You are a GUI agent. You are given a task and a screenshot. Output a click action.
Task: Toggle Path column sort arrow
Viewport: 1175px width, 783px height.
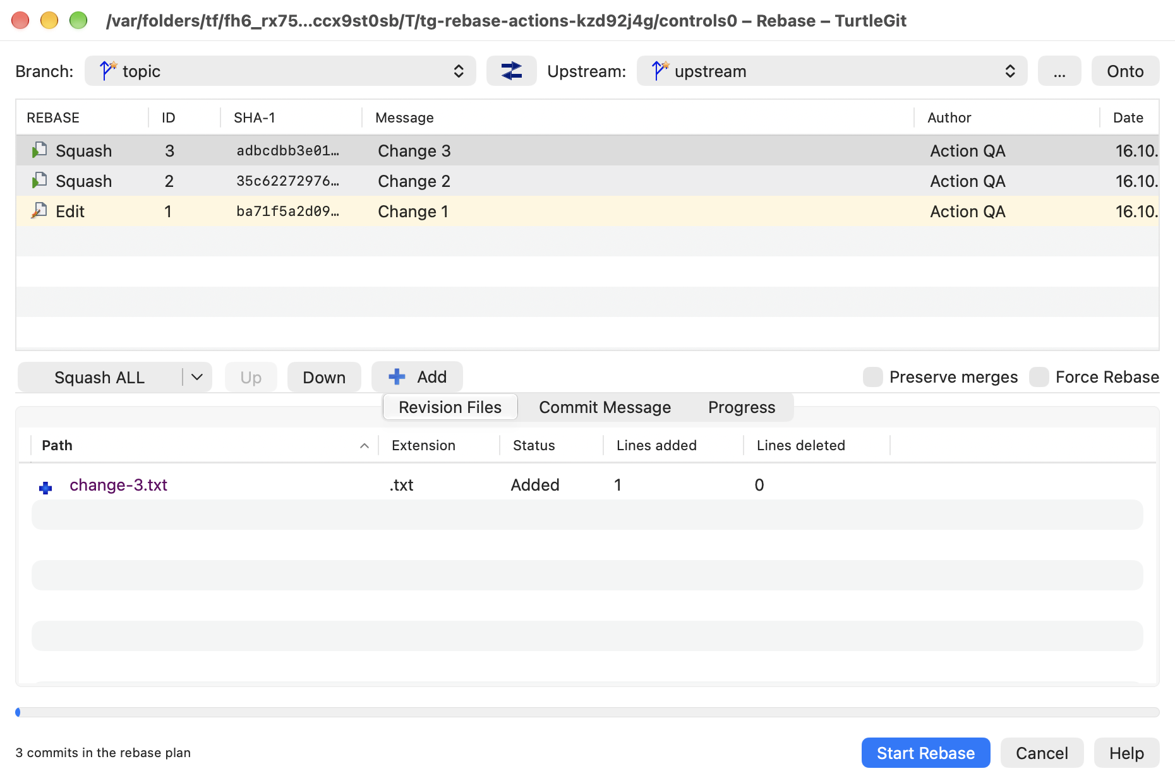pos(365,446)
